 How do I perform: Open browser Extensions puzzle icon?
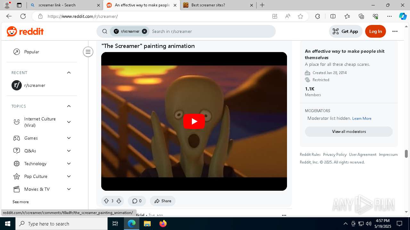click(317, 16)
